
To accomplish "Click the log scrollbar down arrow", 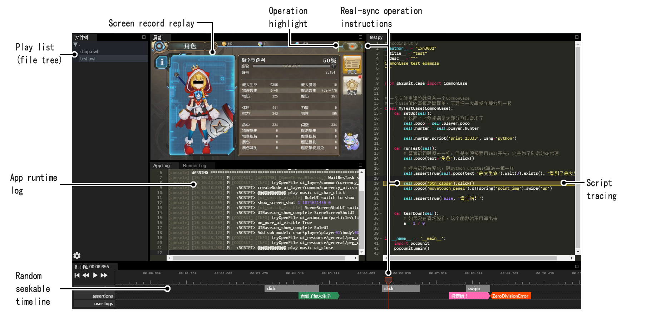I will 362,252.
